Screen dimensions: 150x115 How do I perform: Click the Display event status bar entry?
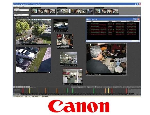click(45, 97)
